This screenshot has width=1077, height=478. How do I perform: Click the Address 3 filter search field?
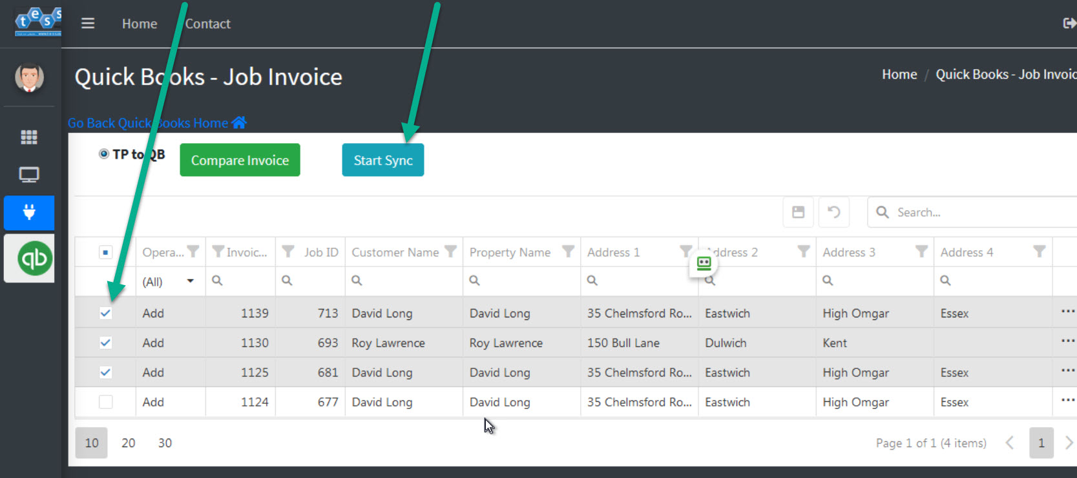coord(875,281)
